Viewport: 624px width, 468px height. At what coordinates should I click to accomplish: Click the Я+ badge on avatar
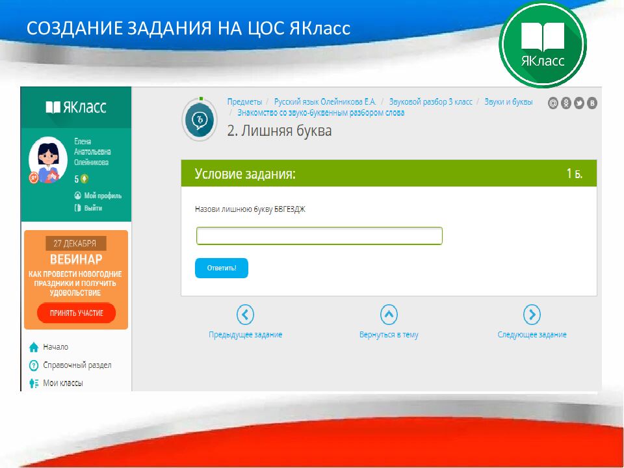coord(34,177)
